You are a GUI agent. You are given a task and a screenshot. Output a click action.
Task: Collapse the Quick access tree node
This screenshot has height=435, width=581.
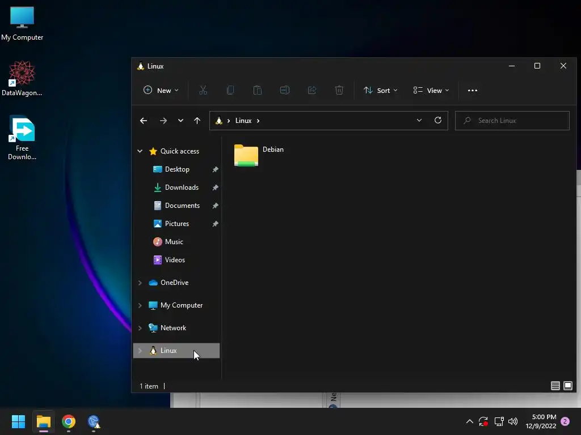(x=140, y=151)
